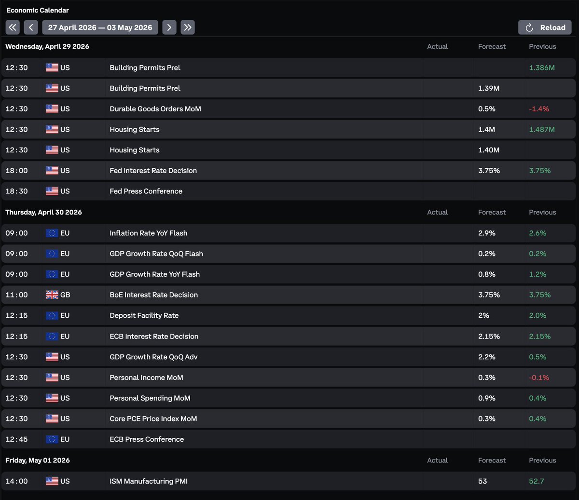Click the Wednesday, April 29 2026 header
Image resolution: width=579 pixels, height=500 pixels.
pos(47,47)
